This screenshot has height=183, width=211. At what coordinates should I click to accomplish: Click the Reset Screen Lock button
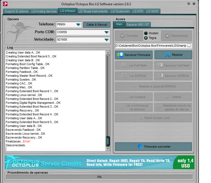153,118
